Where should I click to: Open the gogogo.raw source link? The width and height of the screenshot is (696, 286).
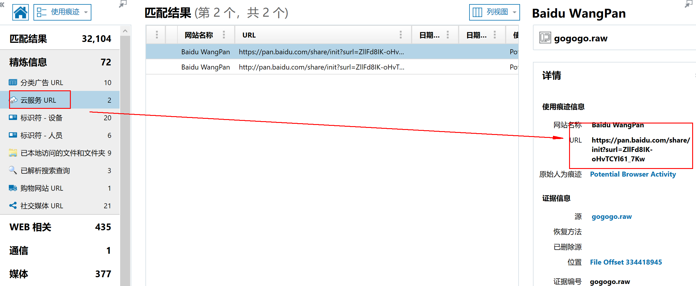pos(611,216)
